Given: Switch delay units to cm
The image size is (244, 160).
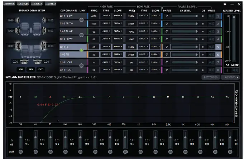Looking at the screenshot, I should (x=31, y=69).
